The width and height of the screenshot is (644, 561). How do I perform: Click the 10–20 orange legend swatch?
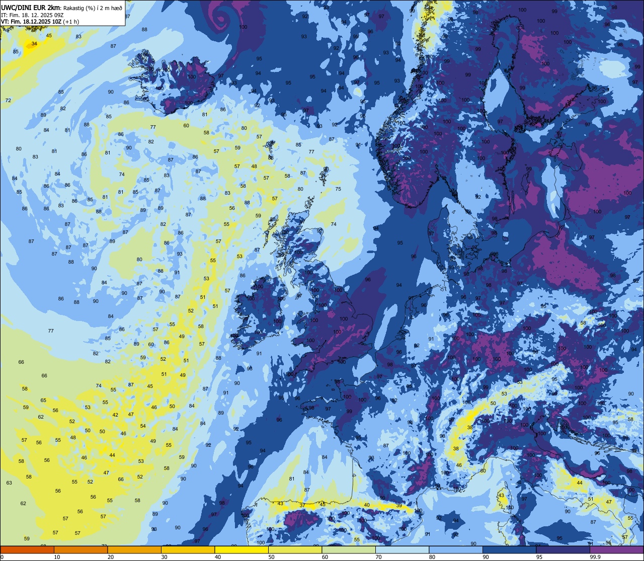tap(80, 550)
